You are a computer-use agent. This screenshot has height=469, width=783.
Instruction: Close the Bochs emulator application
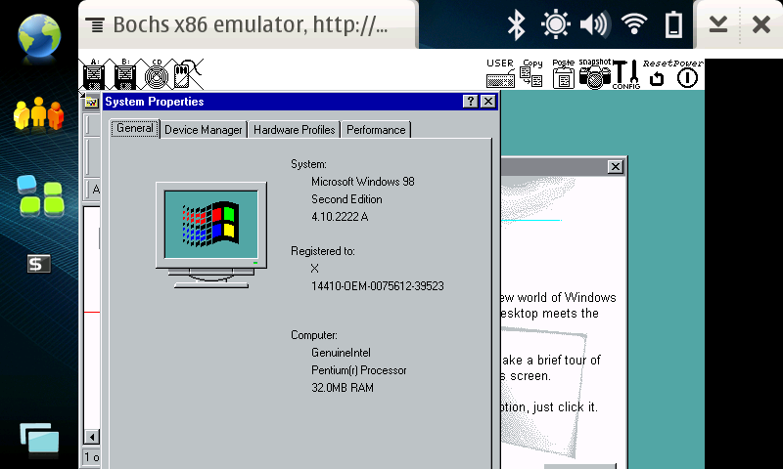(761, 24)
